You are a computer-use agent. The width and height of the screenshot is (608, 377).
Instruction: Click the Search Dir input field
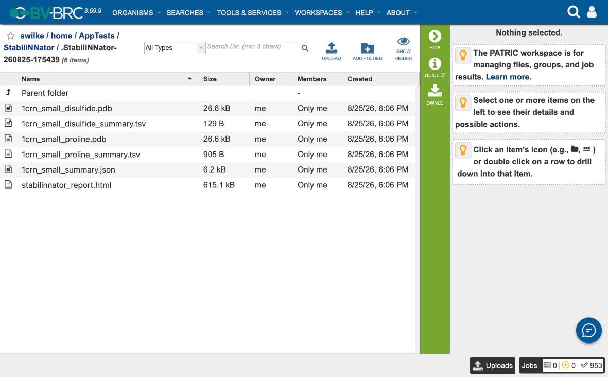(252, 48)
